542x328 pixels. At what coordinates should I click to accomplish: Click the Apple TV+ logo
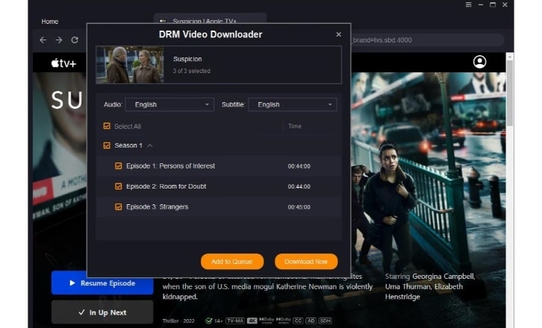[63, 63]
